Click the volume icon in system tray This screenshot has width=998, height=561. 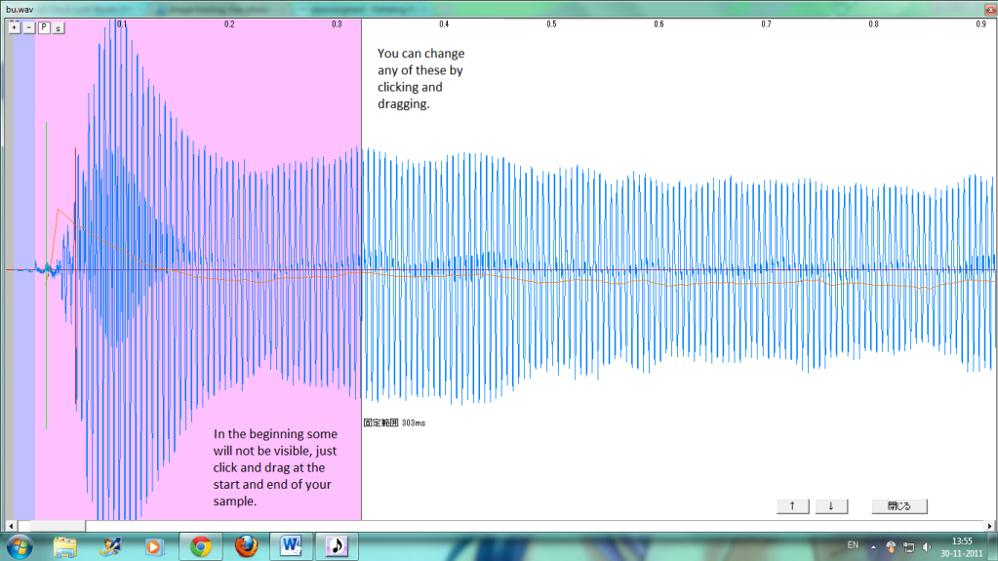[x=925, y=545]
